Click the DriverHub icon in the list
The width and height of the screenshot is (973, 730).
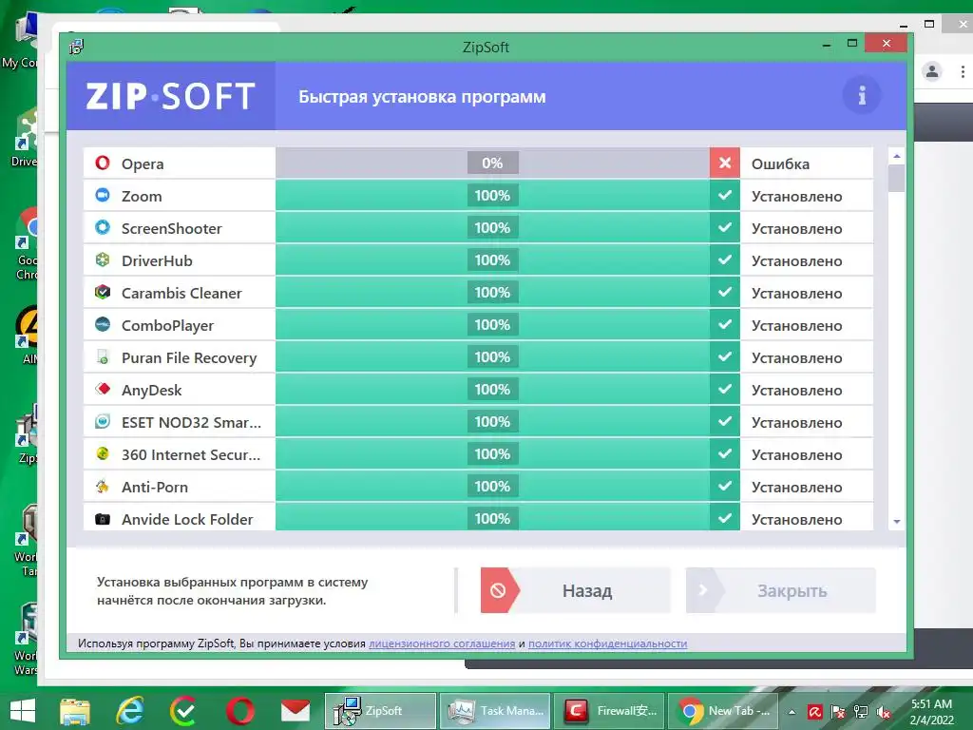coord(103,260)
